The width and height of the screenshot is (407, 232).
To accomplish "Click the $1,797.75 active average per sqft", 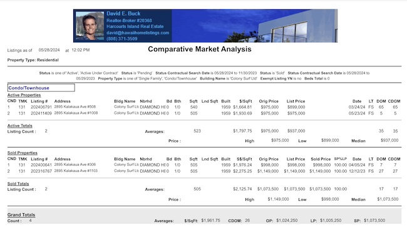I will pos(242,131).
